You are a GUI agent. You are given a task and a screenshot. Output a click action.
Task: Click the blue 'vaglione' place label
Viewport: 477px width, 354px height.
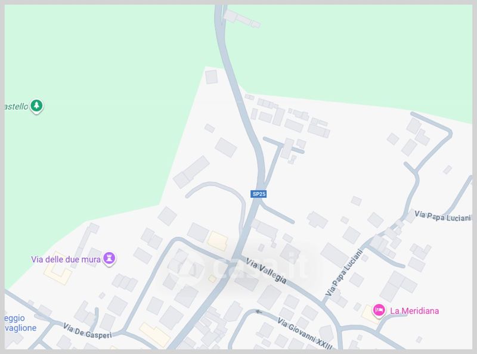[x=21, y=328]
